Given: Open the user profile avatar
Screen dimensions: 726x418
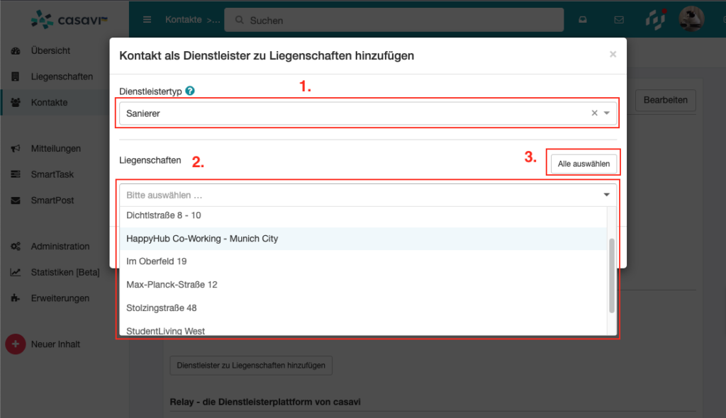Looking at the screenshot, I should 691,19.
